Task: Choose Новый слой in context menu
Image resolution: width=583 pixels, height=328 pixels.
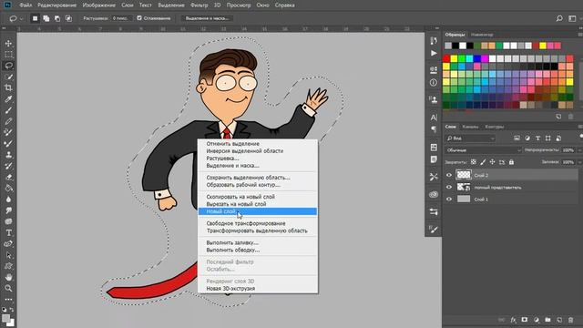Action: [x=257, y=211]
